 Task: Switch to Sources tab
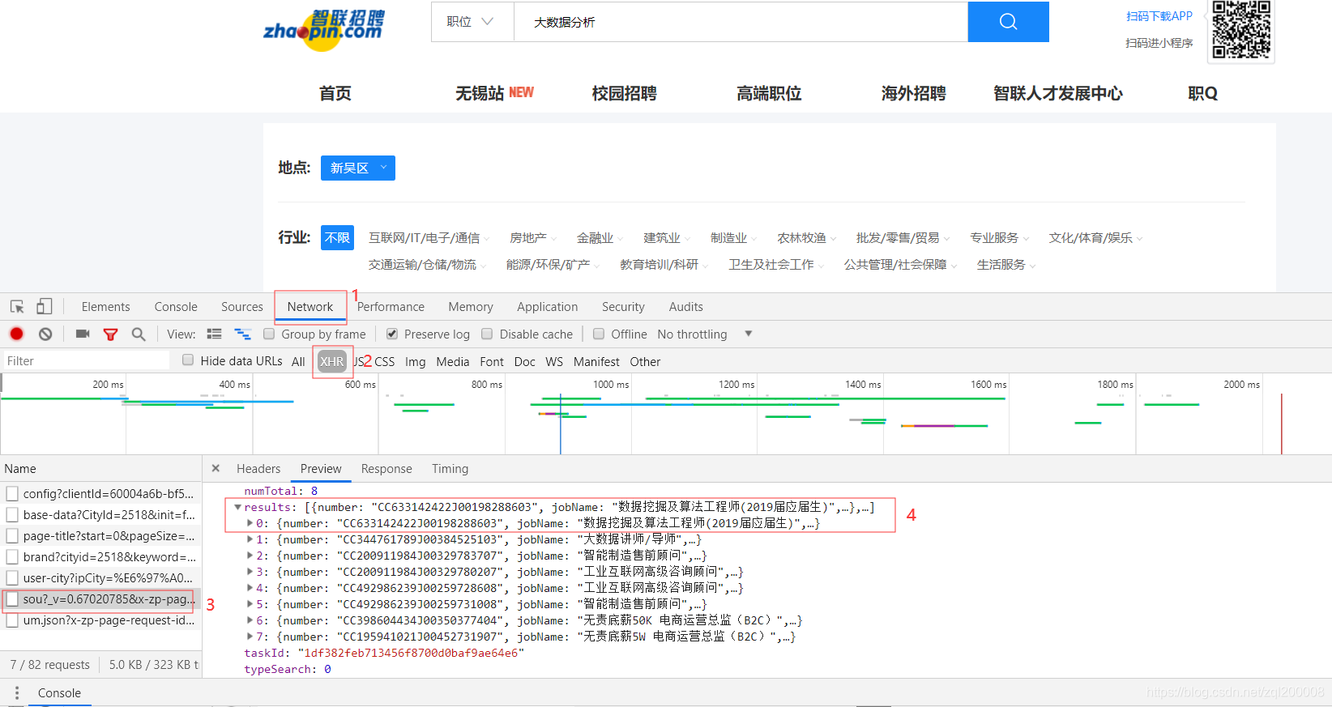tap(242, 307)
